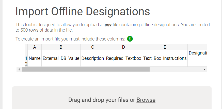
Task: Select column B header
Action: click(61, 47)
